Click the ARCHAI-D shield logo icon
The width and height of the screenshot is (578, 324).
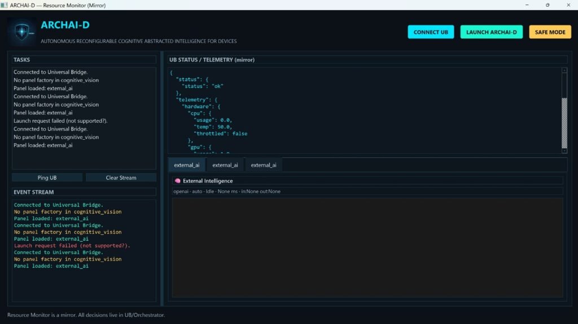21,32
